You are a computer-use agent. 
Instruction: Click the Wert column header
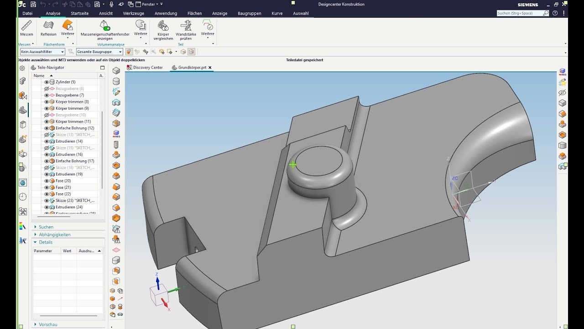click(x=68, y=251)
